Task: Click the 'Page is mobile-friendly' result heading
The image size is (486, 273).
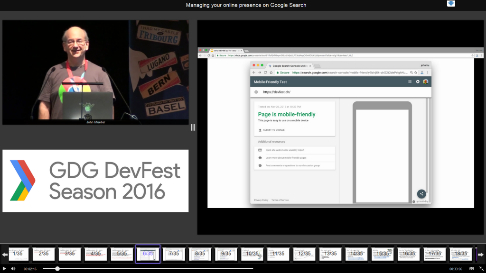Action: [287, 114]
